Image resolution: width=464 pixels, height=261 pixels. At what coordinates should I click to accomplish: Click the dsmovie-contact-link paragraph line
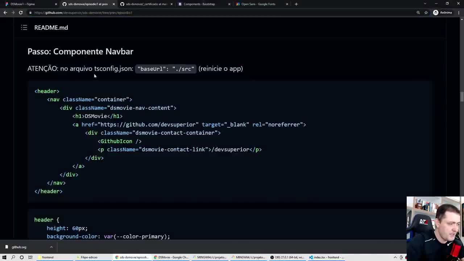click(180, 149)
